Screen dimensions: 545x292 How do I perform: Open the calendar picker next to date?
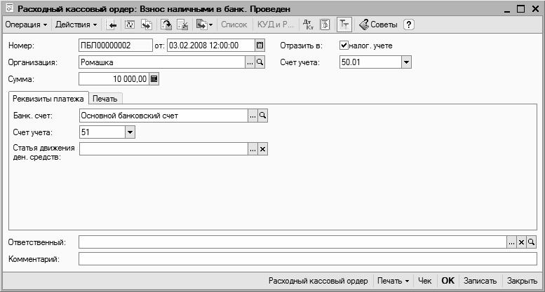click(260, 46)
